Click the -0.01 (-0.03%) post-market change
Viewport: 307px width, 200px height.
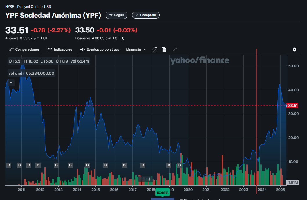[117, 30]
